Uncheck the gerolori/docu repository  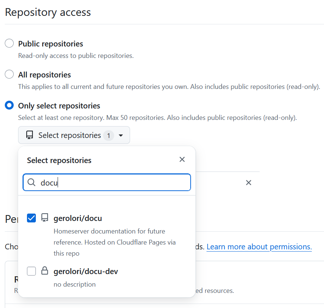pyautogui.click(x=31, y=218)
